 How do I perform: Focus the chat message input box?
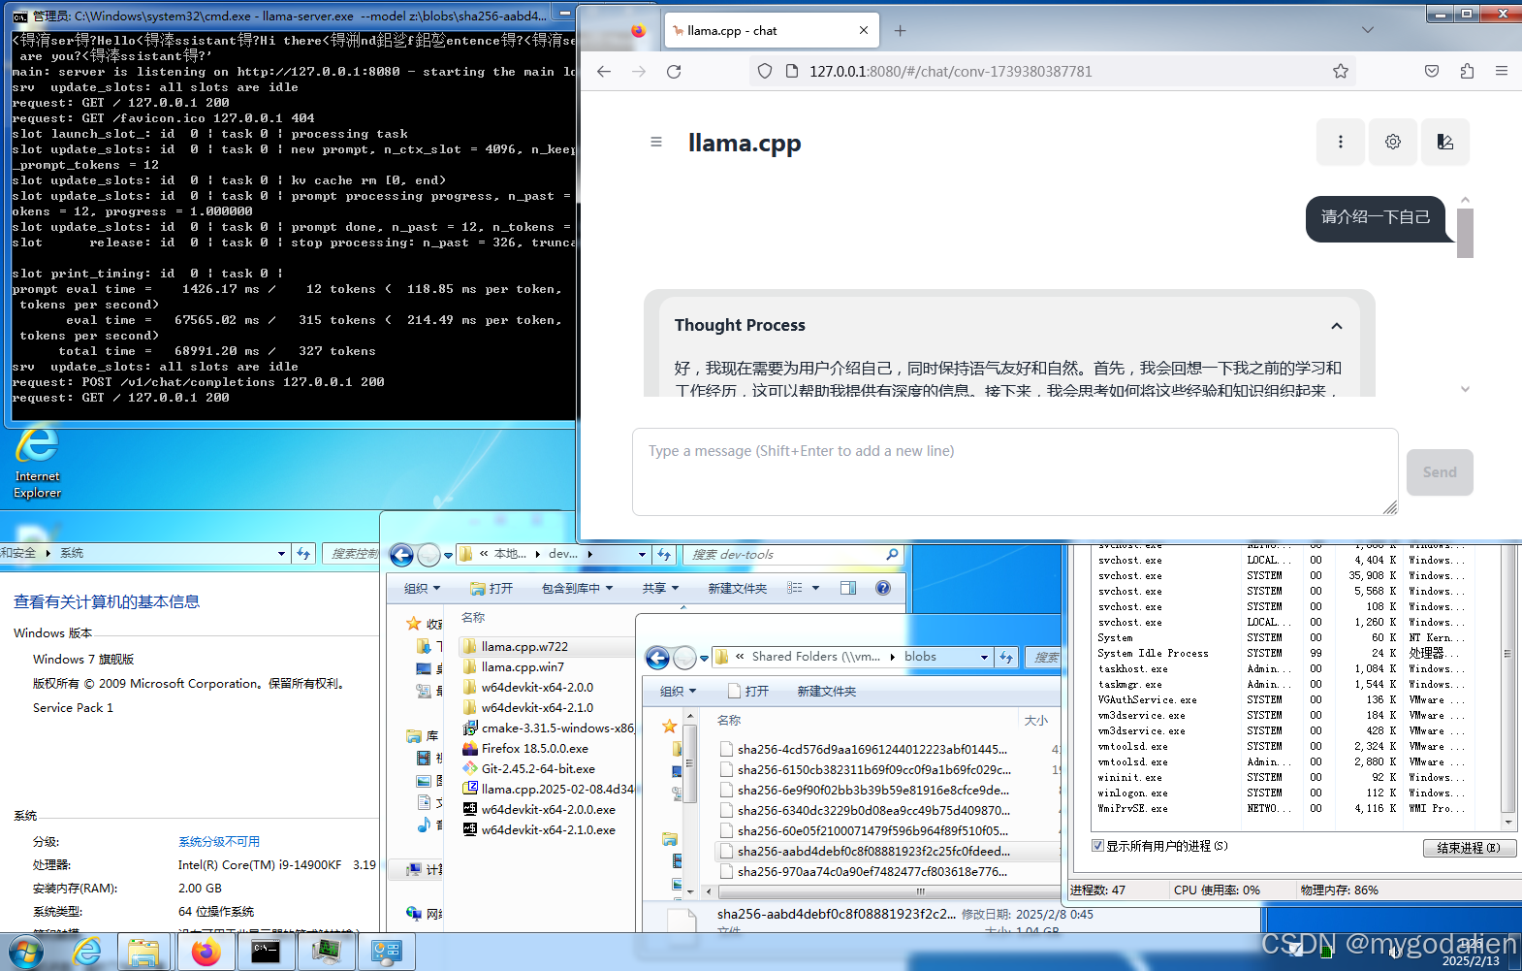pyautogui.click(x=1015, y=471)
